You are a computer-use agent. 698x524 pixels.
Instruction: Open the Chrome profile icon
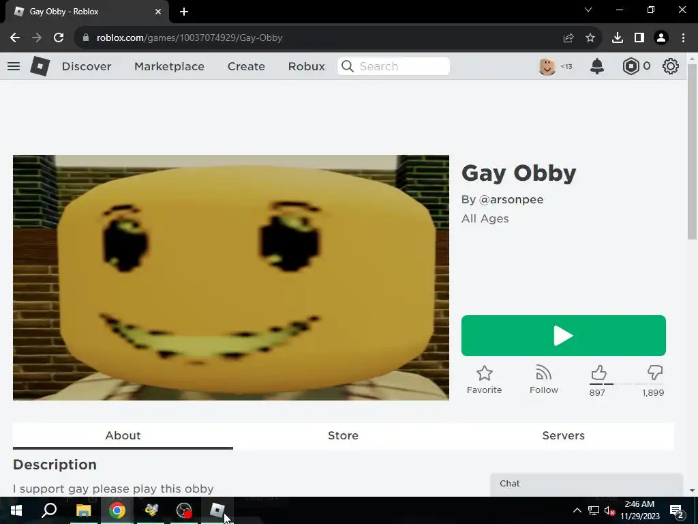point(661,38)
